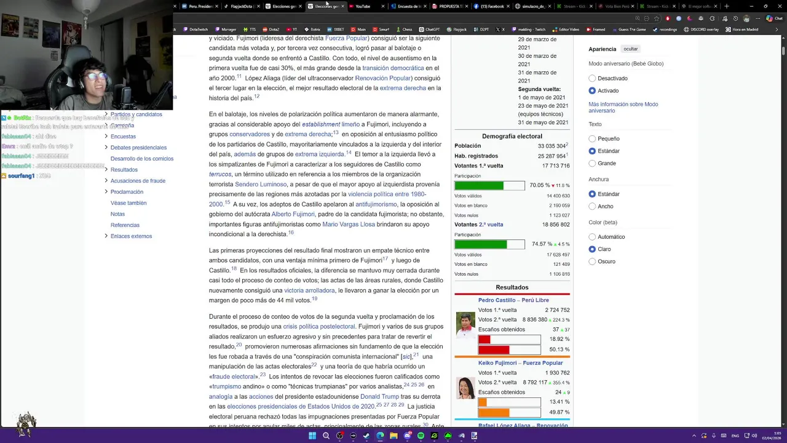The image size is (787, 443).
Task: Click Keiko Fujimori's photo thumbnail
Action: 465,388
